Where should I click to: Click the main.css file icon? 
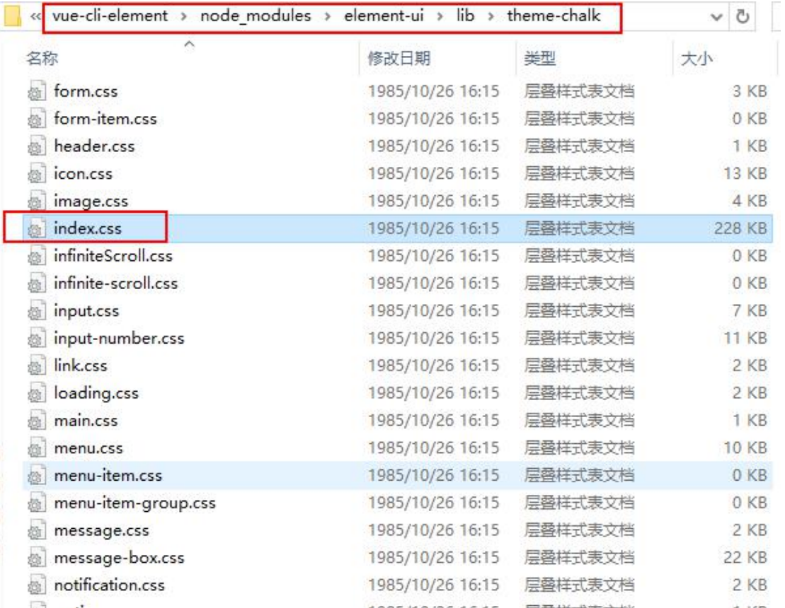(x=37, y=421)
